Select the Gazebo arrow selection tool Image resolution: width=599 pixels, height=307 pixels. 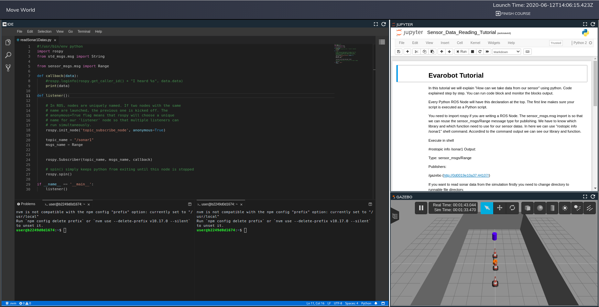coord(487,208)
